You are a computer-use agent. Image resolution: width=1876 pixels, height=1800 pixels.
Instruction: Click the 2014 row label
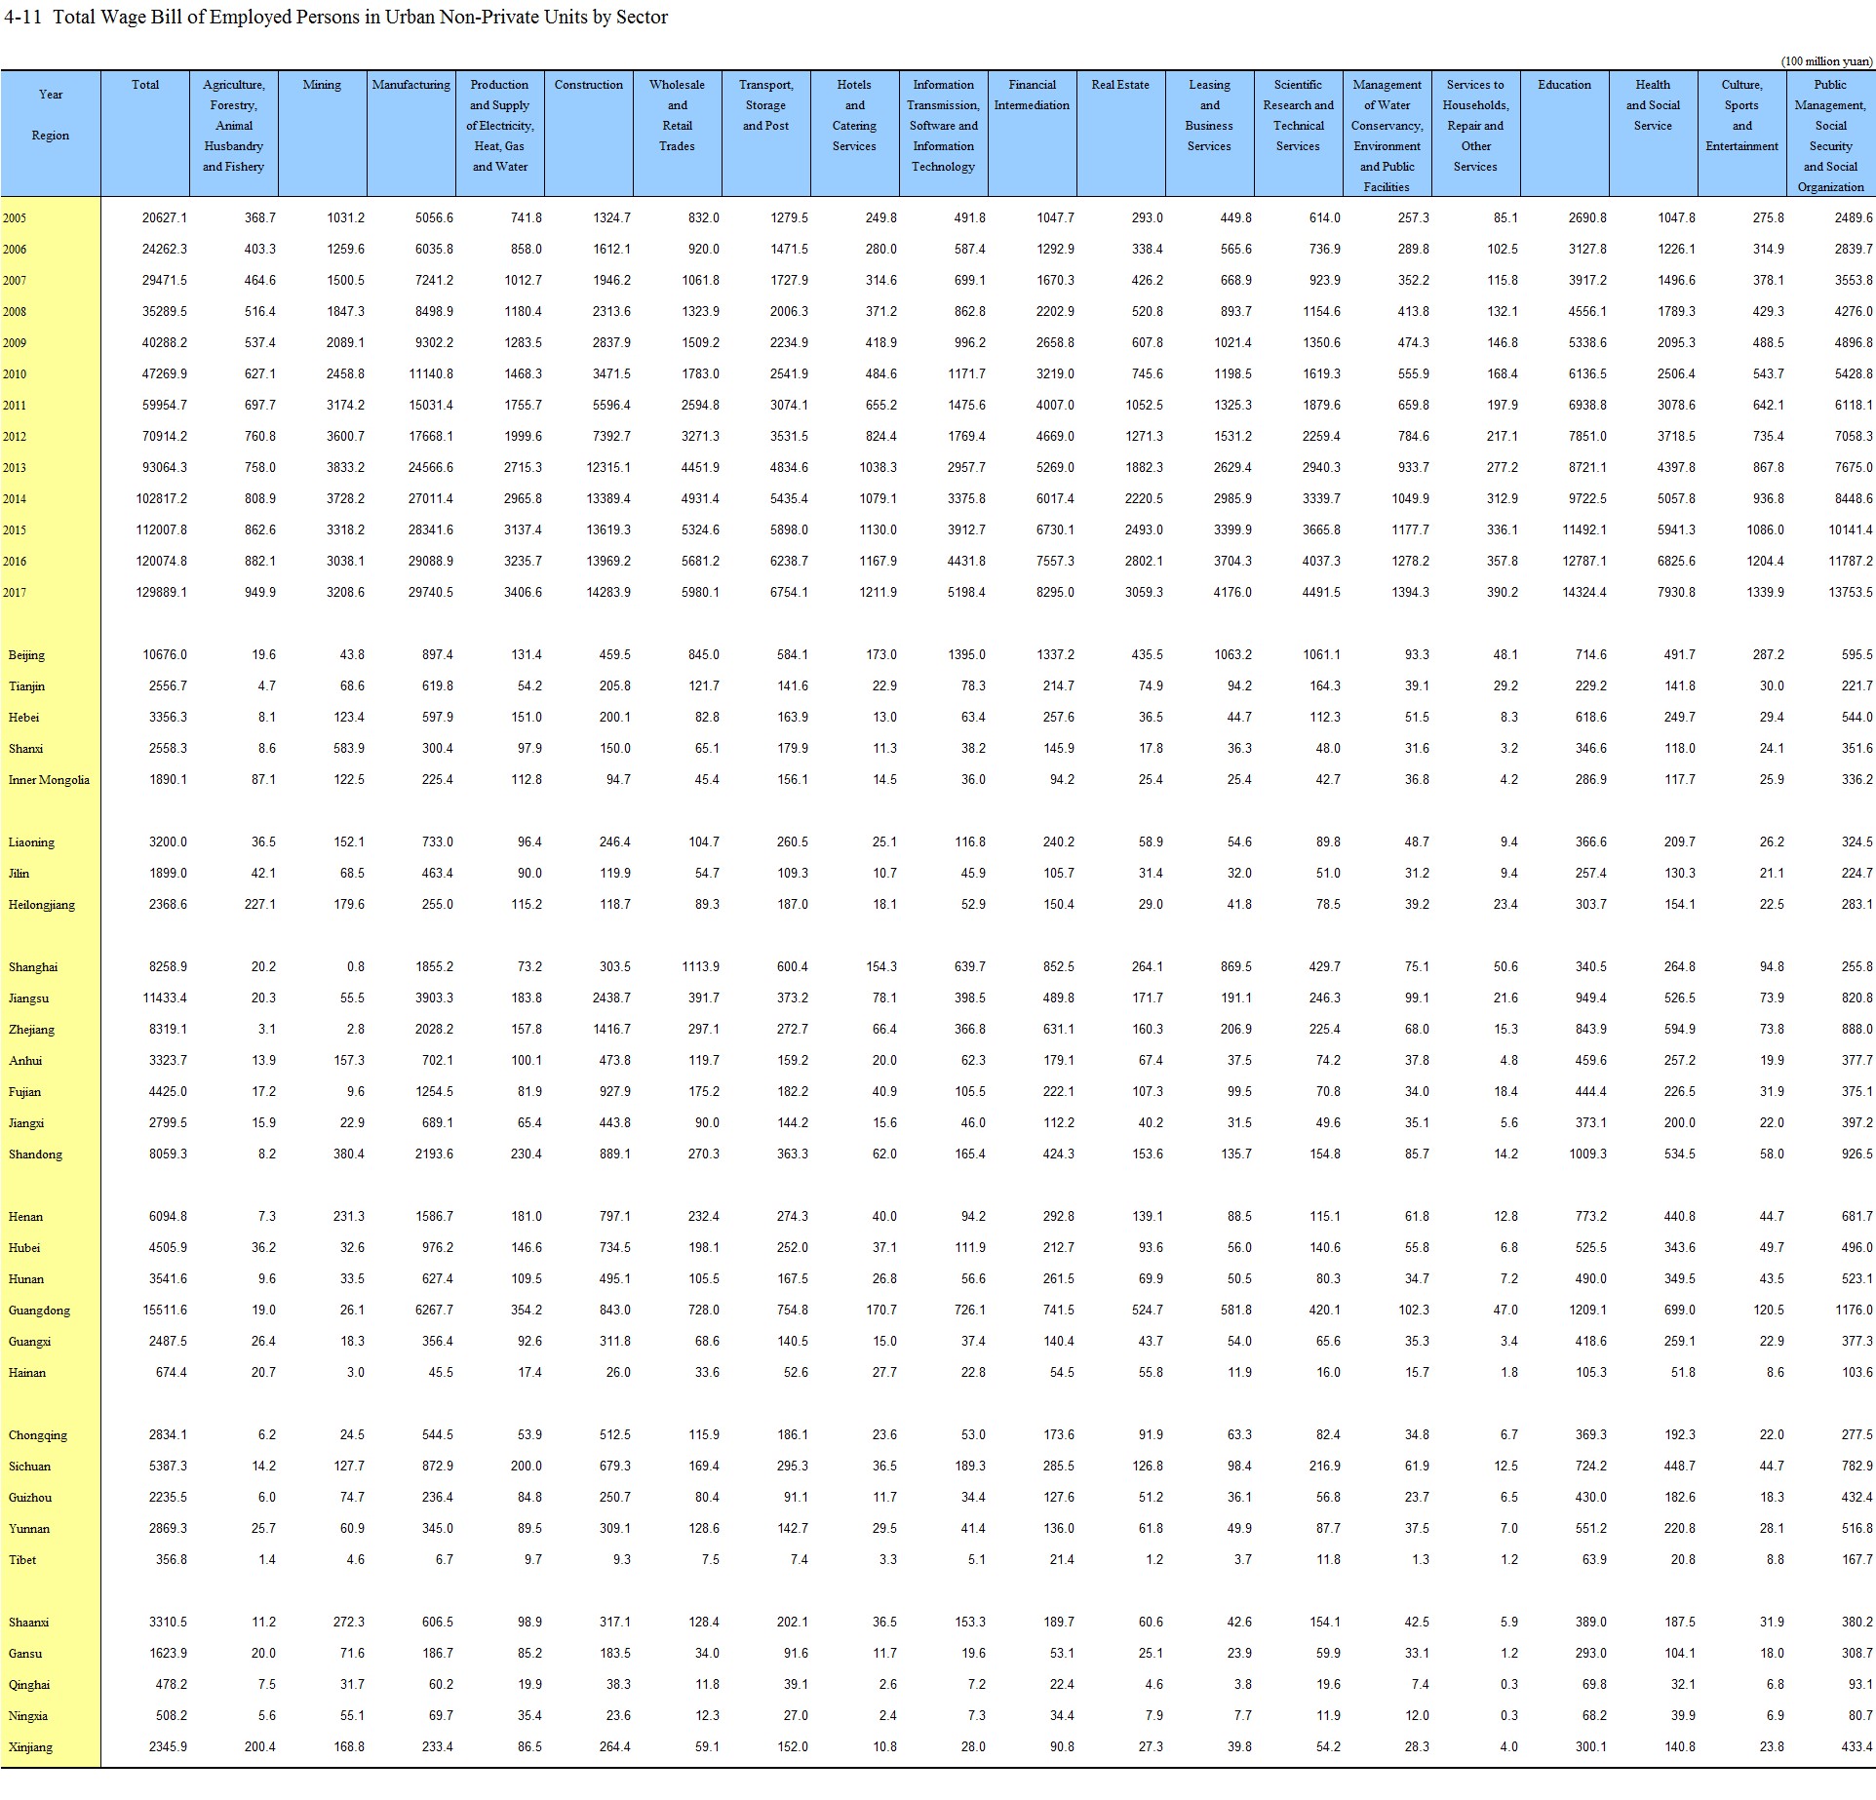coord(15,499)
